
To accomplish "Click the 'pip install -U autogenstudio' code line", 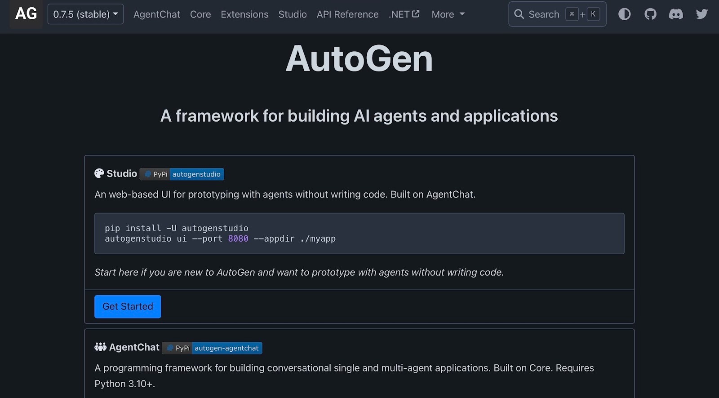I will [177, 228].
